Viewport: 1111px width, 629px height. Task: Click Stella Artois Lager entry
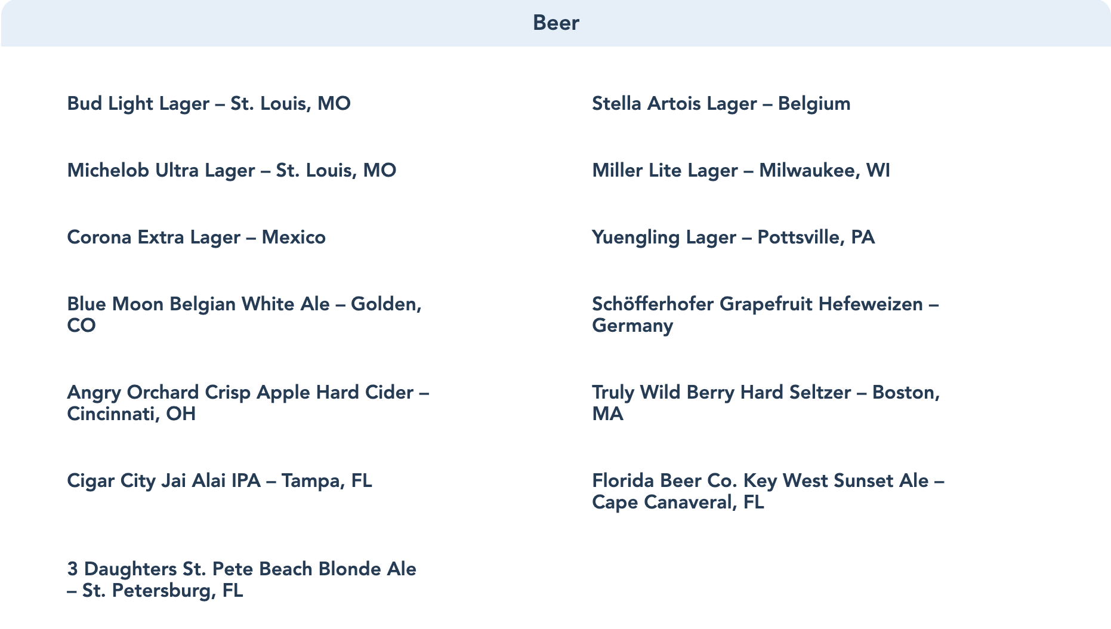pyautogui.click(x=721, y=104)
